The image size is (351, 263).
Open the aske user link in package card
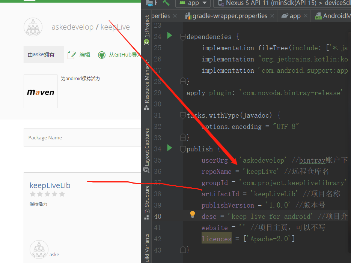click(54, 254)
